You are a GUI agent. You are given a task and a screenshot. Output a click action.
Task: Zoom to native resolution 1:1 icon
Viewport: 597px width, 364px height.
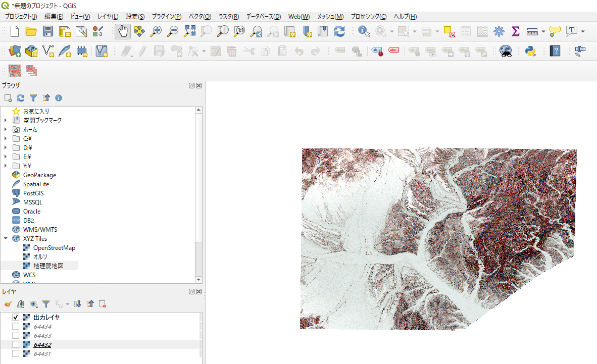click(239, 31)
